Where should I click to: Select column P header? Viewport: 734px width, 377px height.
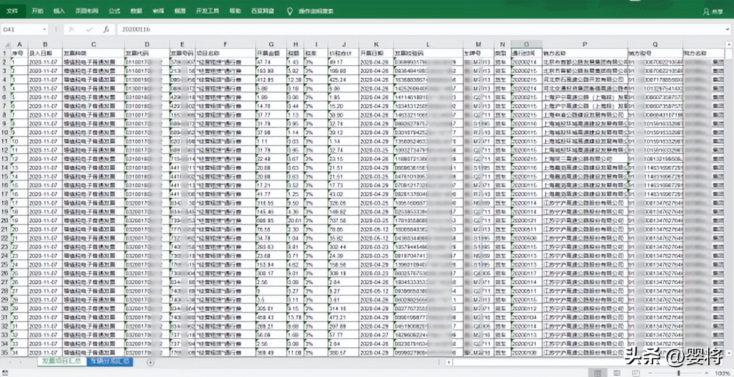pos(585,45)
